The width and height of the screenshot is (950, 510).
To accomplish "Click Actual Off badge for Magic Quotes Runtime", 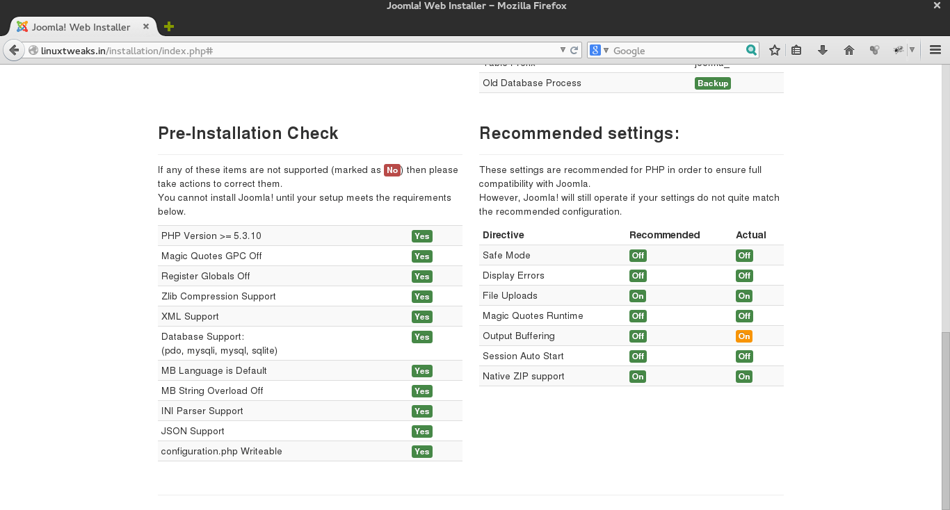I will click(x=744, y=316).
